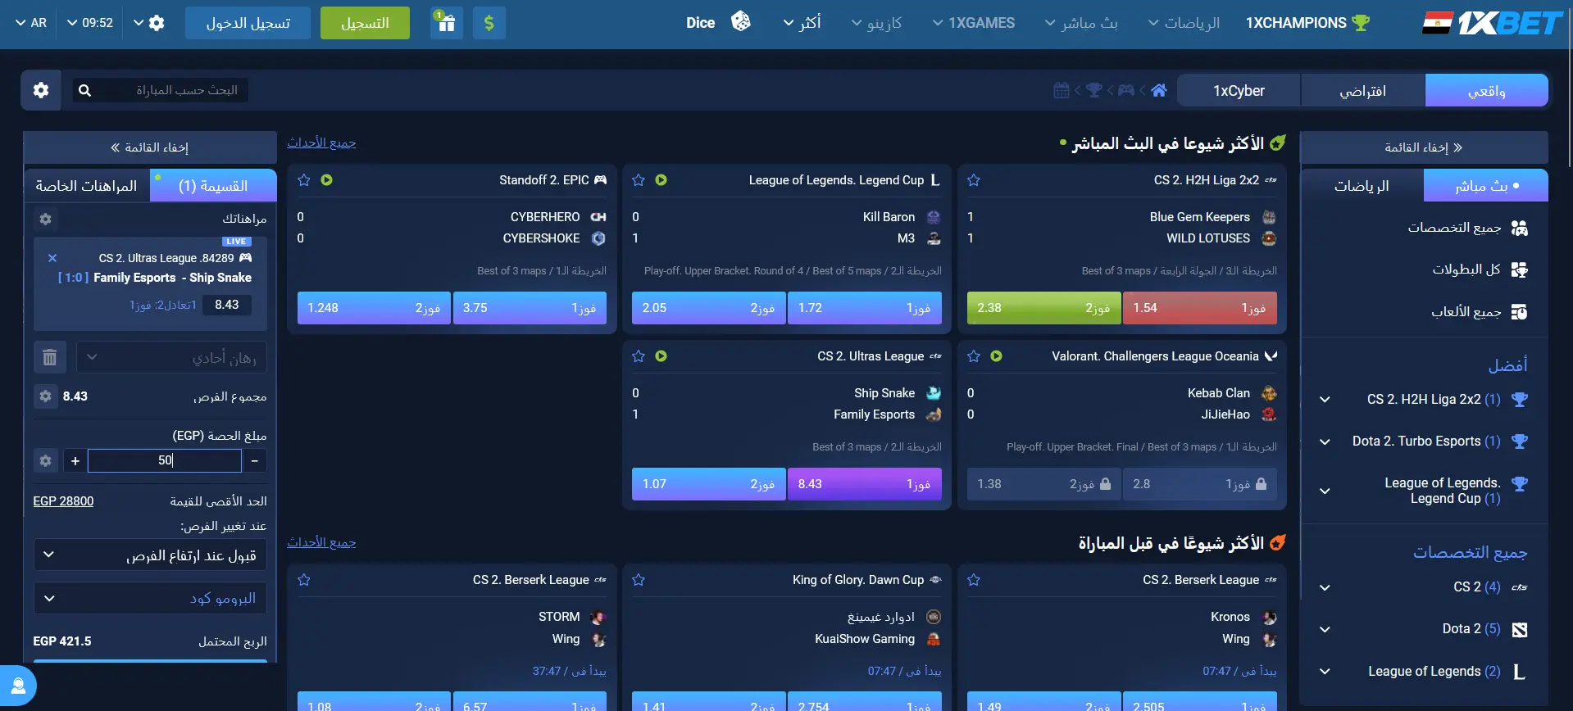
Task: Open search bar settings gear
Action: tap(41, 90)
